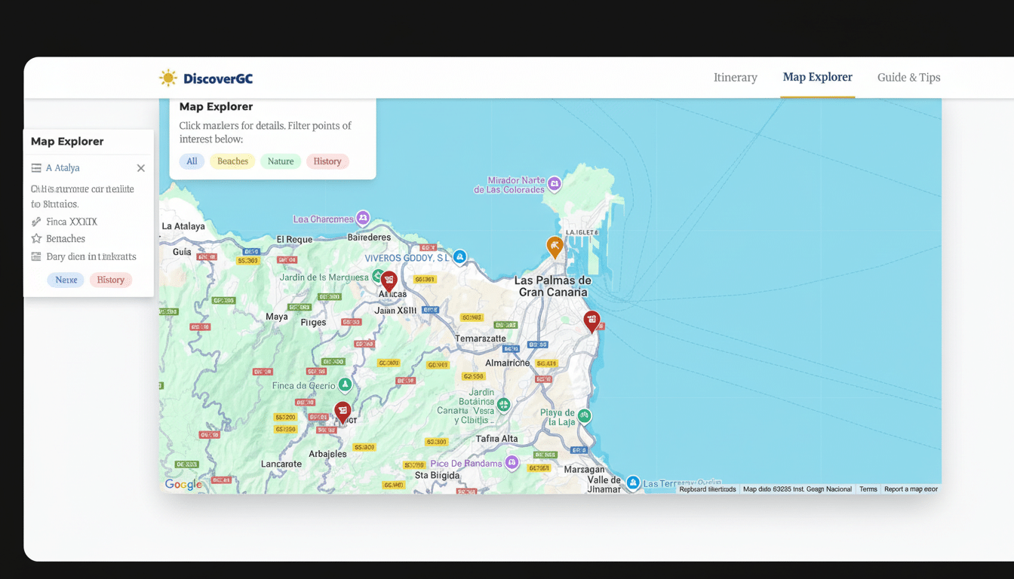Click the DiscoverGC sun logo icon
The width and height of the screenshot is (1014, 579).
(x=167, y=77)
